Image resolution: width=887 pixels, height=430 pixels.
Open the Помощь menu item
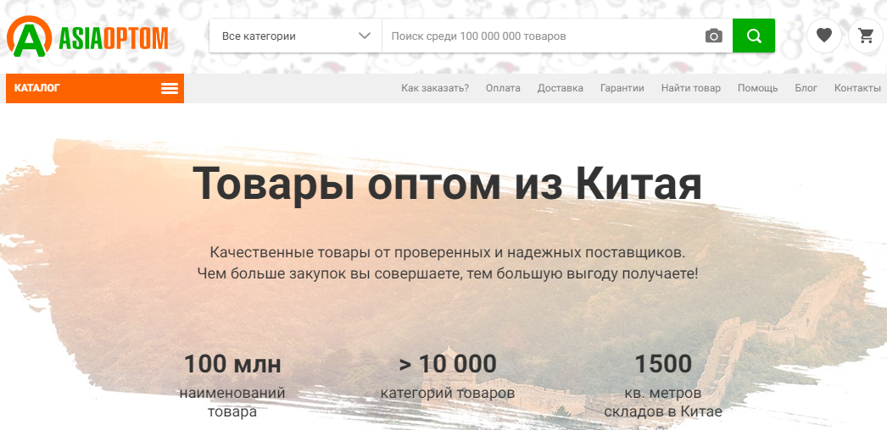coord(757,88)
